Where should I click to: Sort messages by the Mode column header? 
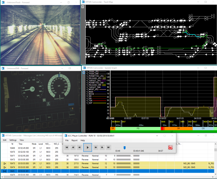34,144
